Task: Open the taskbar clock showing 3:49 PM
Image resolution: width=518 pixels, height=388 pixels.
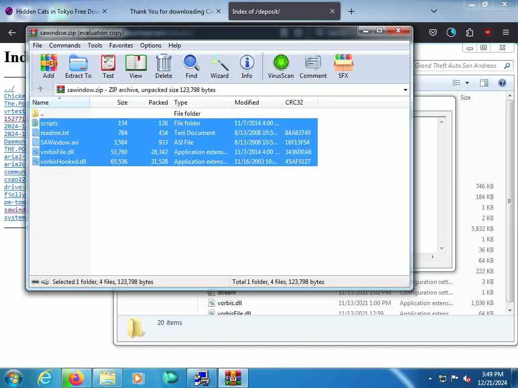Action: coord(492,378)
